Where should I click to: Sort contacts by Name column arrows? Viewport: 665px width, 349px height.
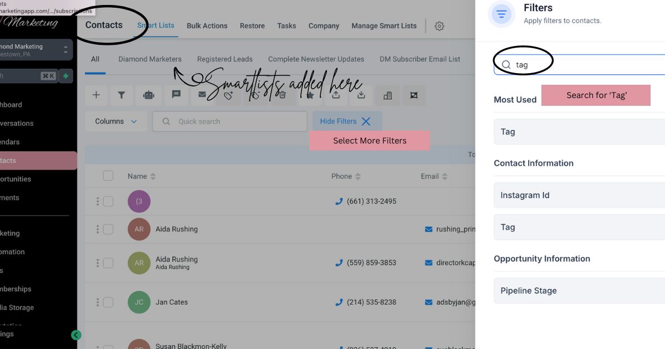[x=153, y=176]
